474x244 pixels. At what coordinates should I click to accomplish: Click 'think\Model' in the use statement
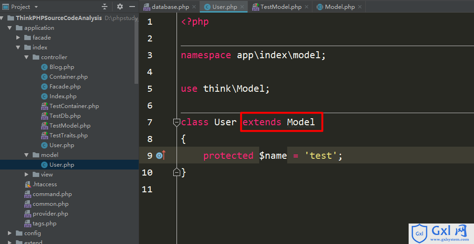[x=233, y=88]
